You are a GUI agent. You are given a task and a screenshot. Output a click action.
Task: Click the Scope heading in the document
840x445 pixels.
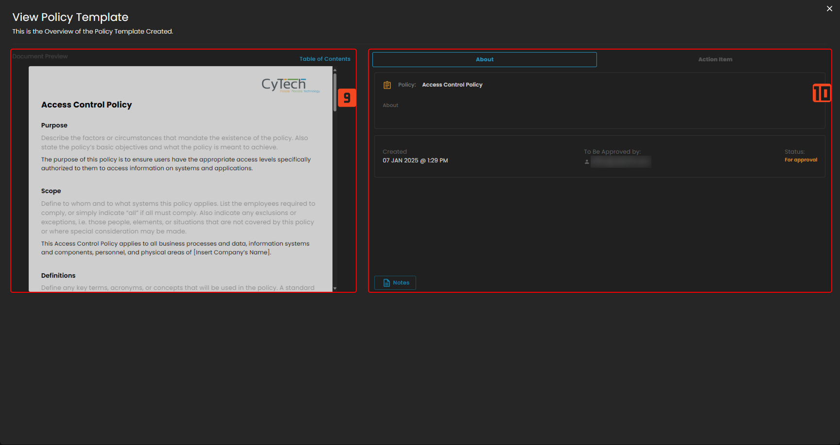coord(51,191)
